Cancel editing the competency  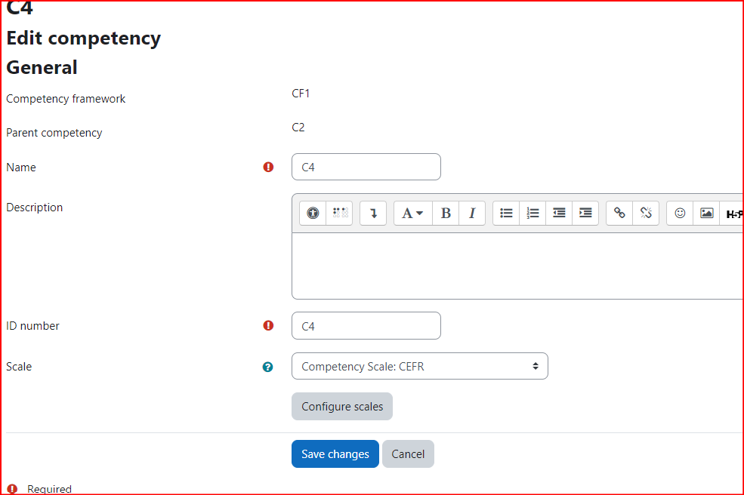pos(408,453)
